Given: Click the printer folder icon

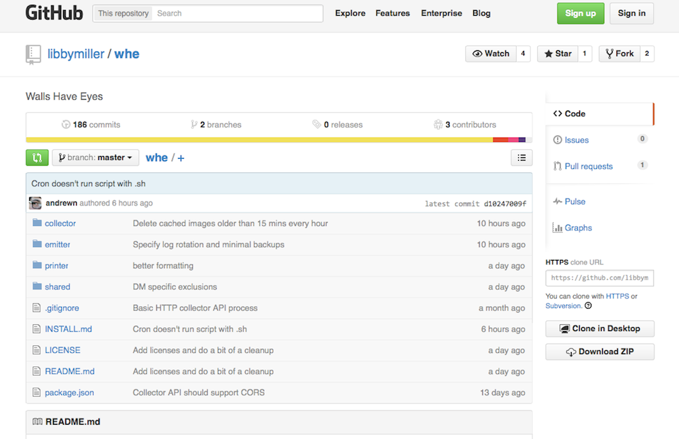Looking at the screenshot, I should pyautogui.click(x=37, y=265).
